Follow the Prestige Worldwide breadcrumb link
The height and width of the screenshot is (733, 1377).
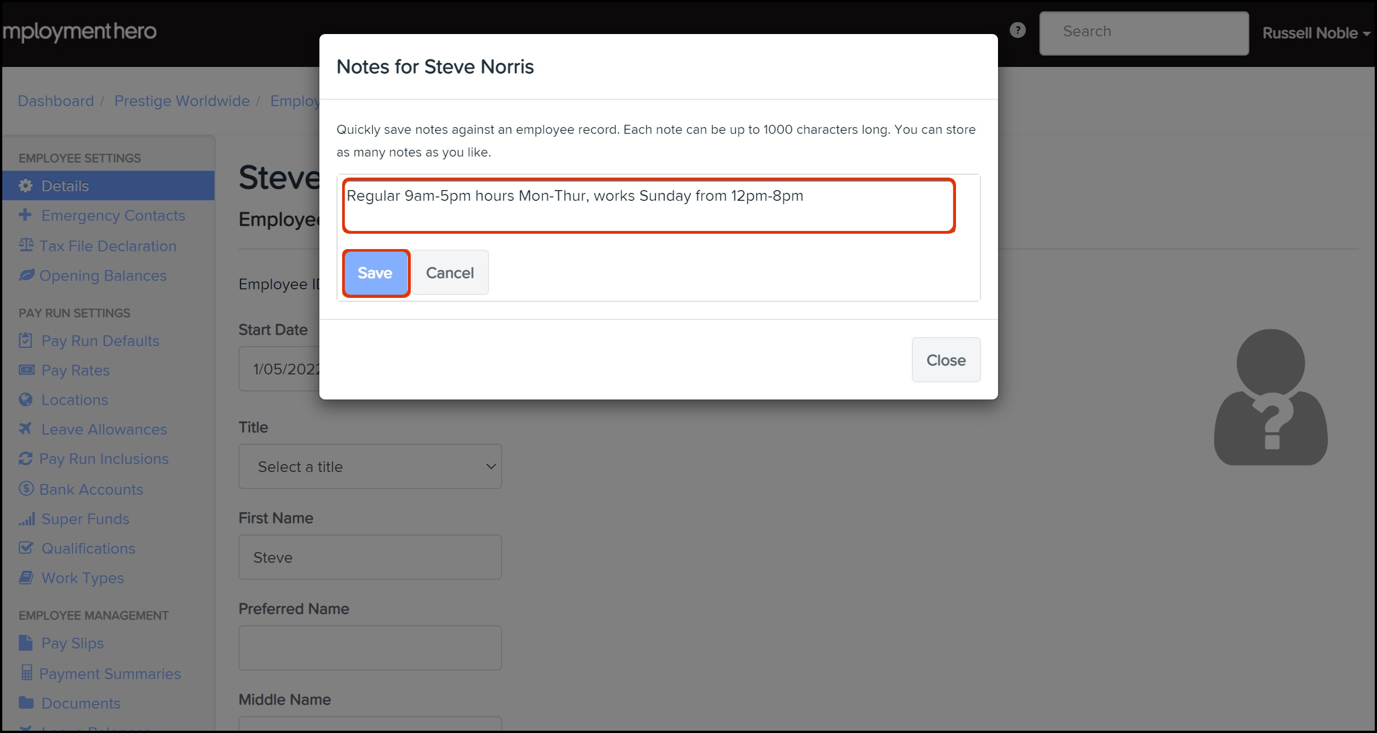click(182, 100)
